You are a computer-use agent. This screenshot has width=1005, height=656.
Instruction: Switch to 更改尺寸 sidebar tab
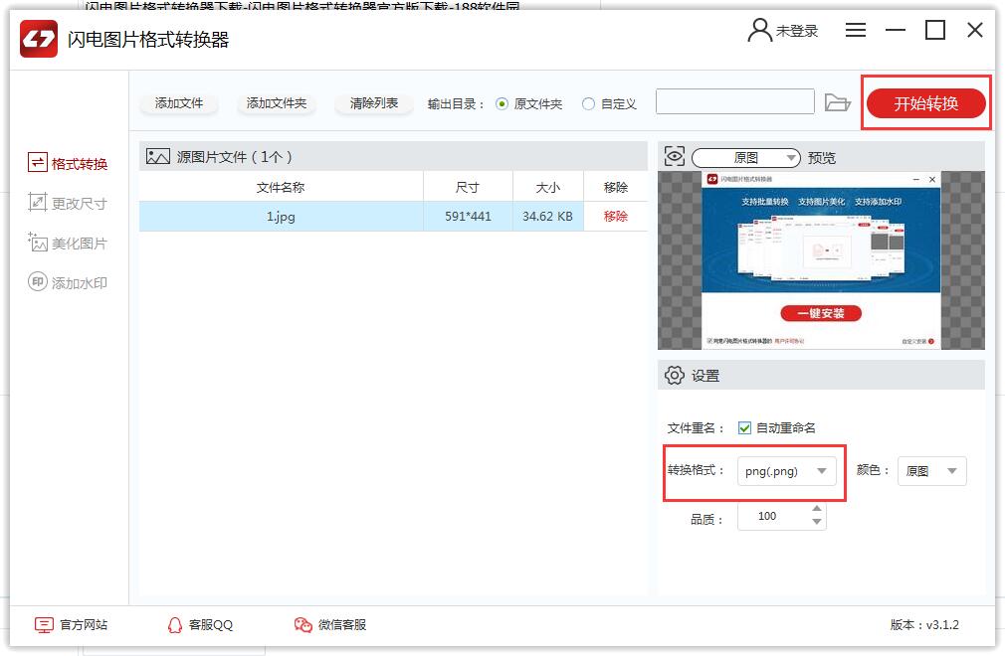[x=68, y=204]
